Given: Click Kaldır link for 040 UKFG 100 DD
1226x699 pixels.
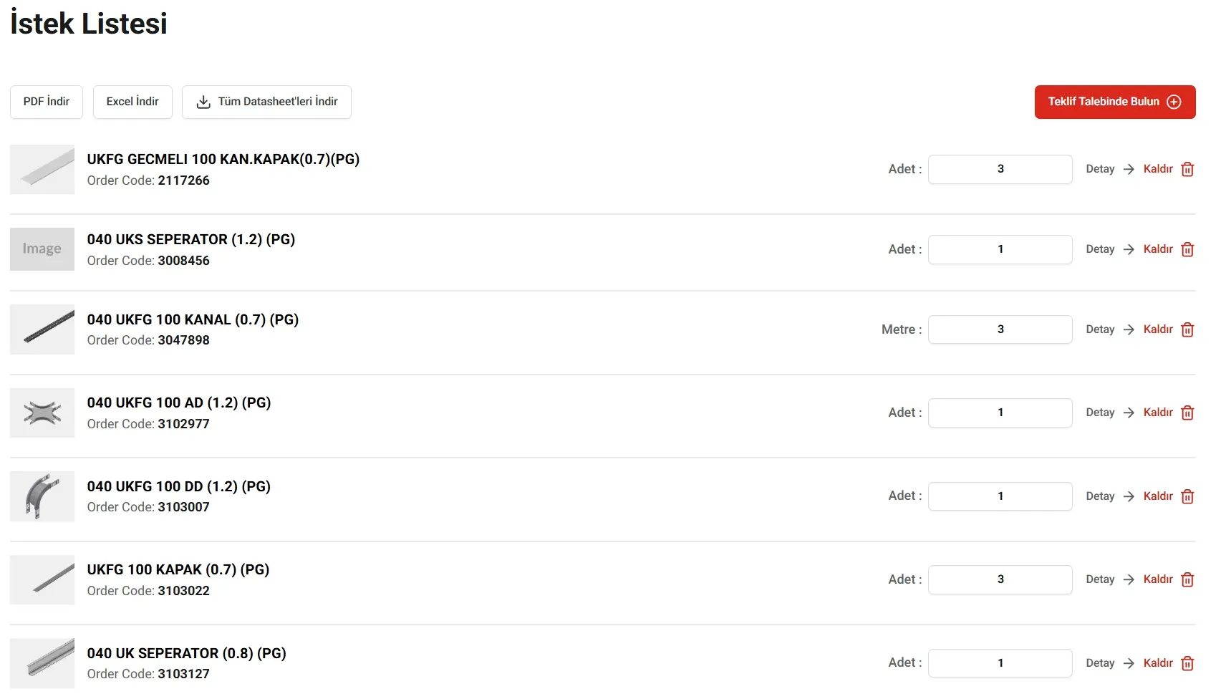Looking at the screenshot, I should 1157,496.
